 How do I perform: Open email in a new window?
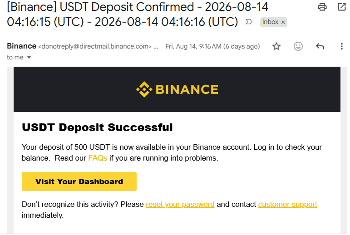[342, 7]
